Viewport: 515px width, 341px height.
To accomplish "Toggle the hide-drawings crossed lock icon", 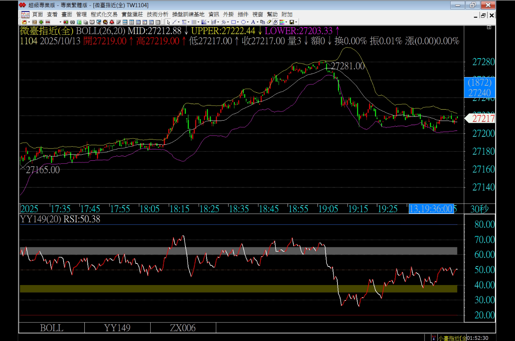I will pyautogui.click(x=275, y=22).
